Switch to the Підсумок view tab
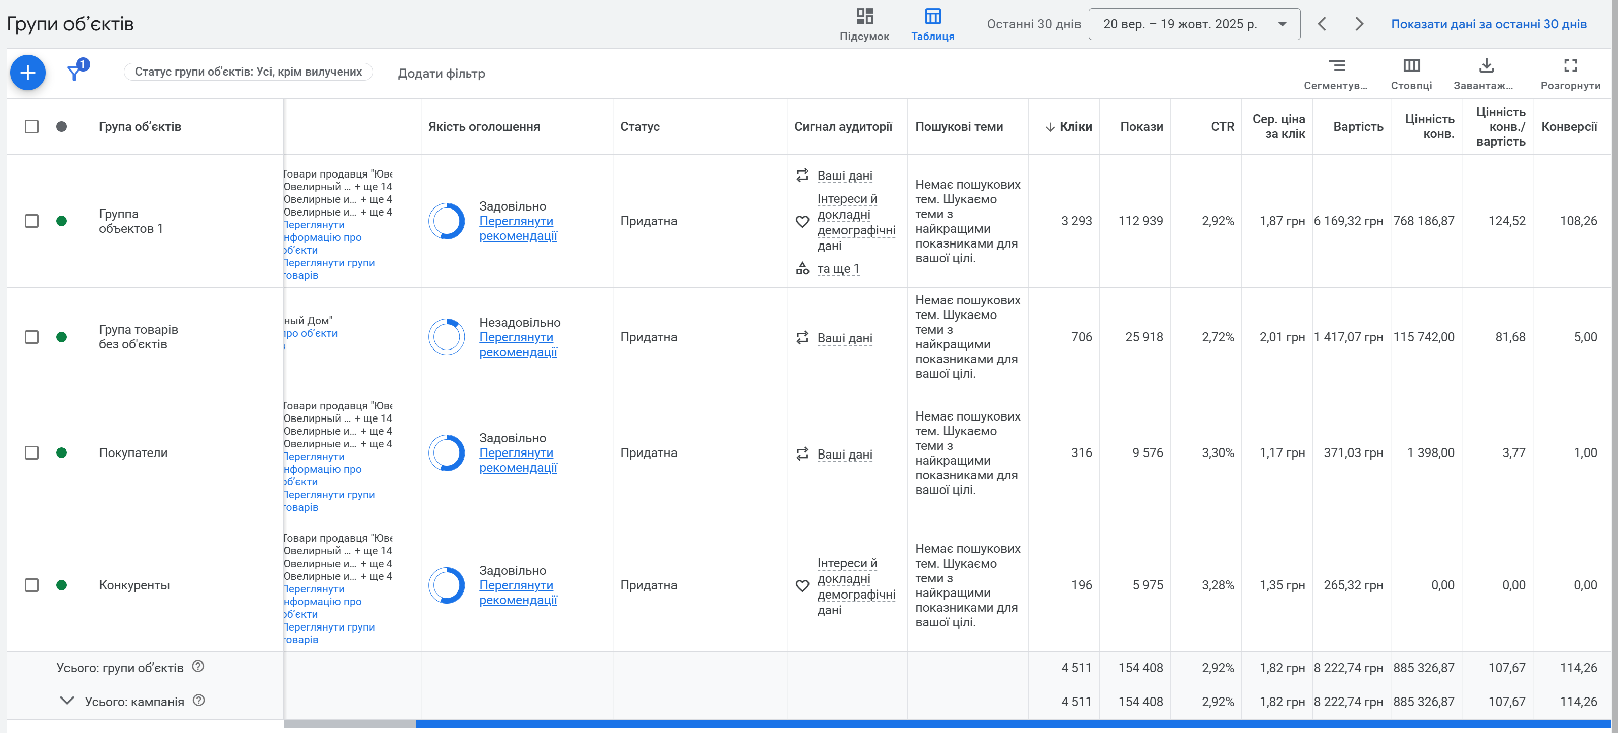The height and width of the screenshot is (733, 1618). coord(864,24)
